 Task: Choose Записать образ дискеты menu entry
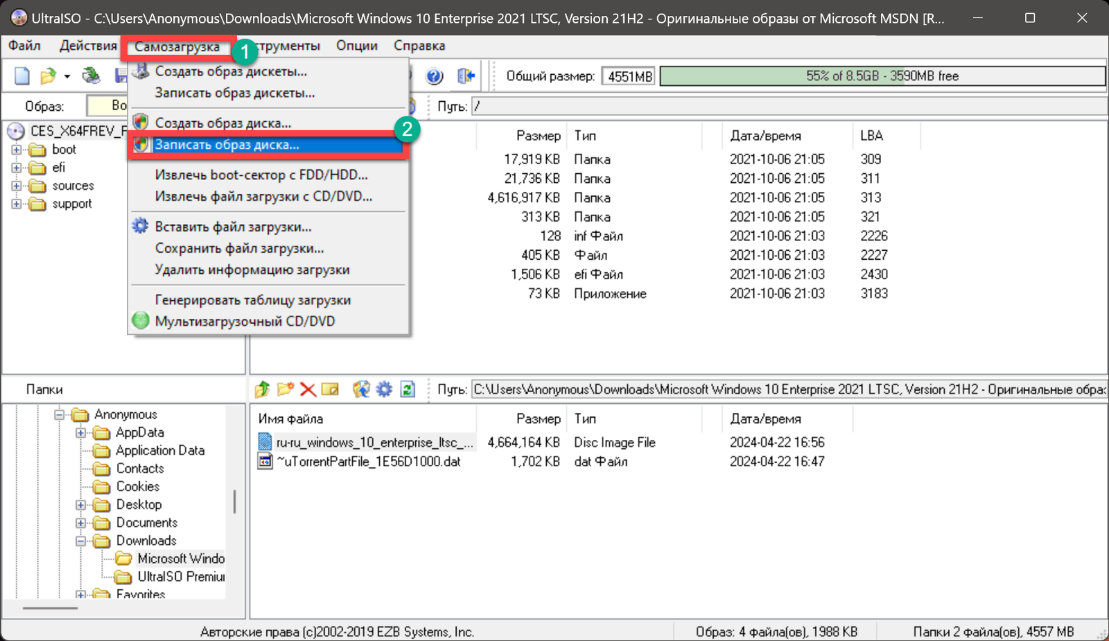point(269,93)
